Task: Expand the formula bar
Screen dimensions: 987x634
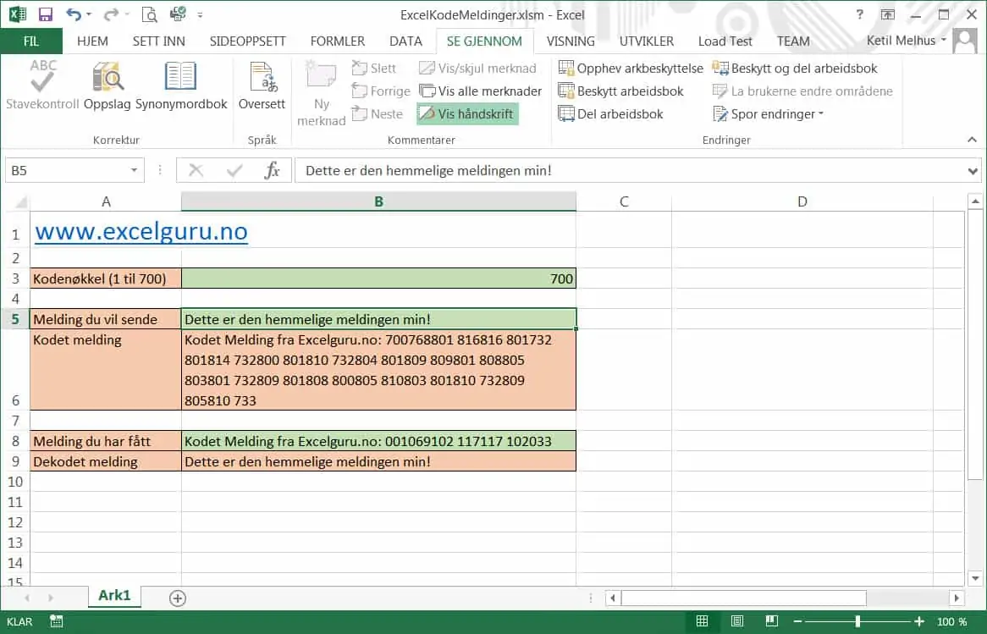Action: (x=973, y=171)
